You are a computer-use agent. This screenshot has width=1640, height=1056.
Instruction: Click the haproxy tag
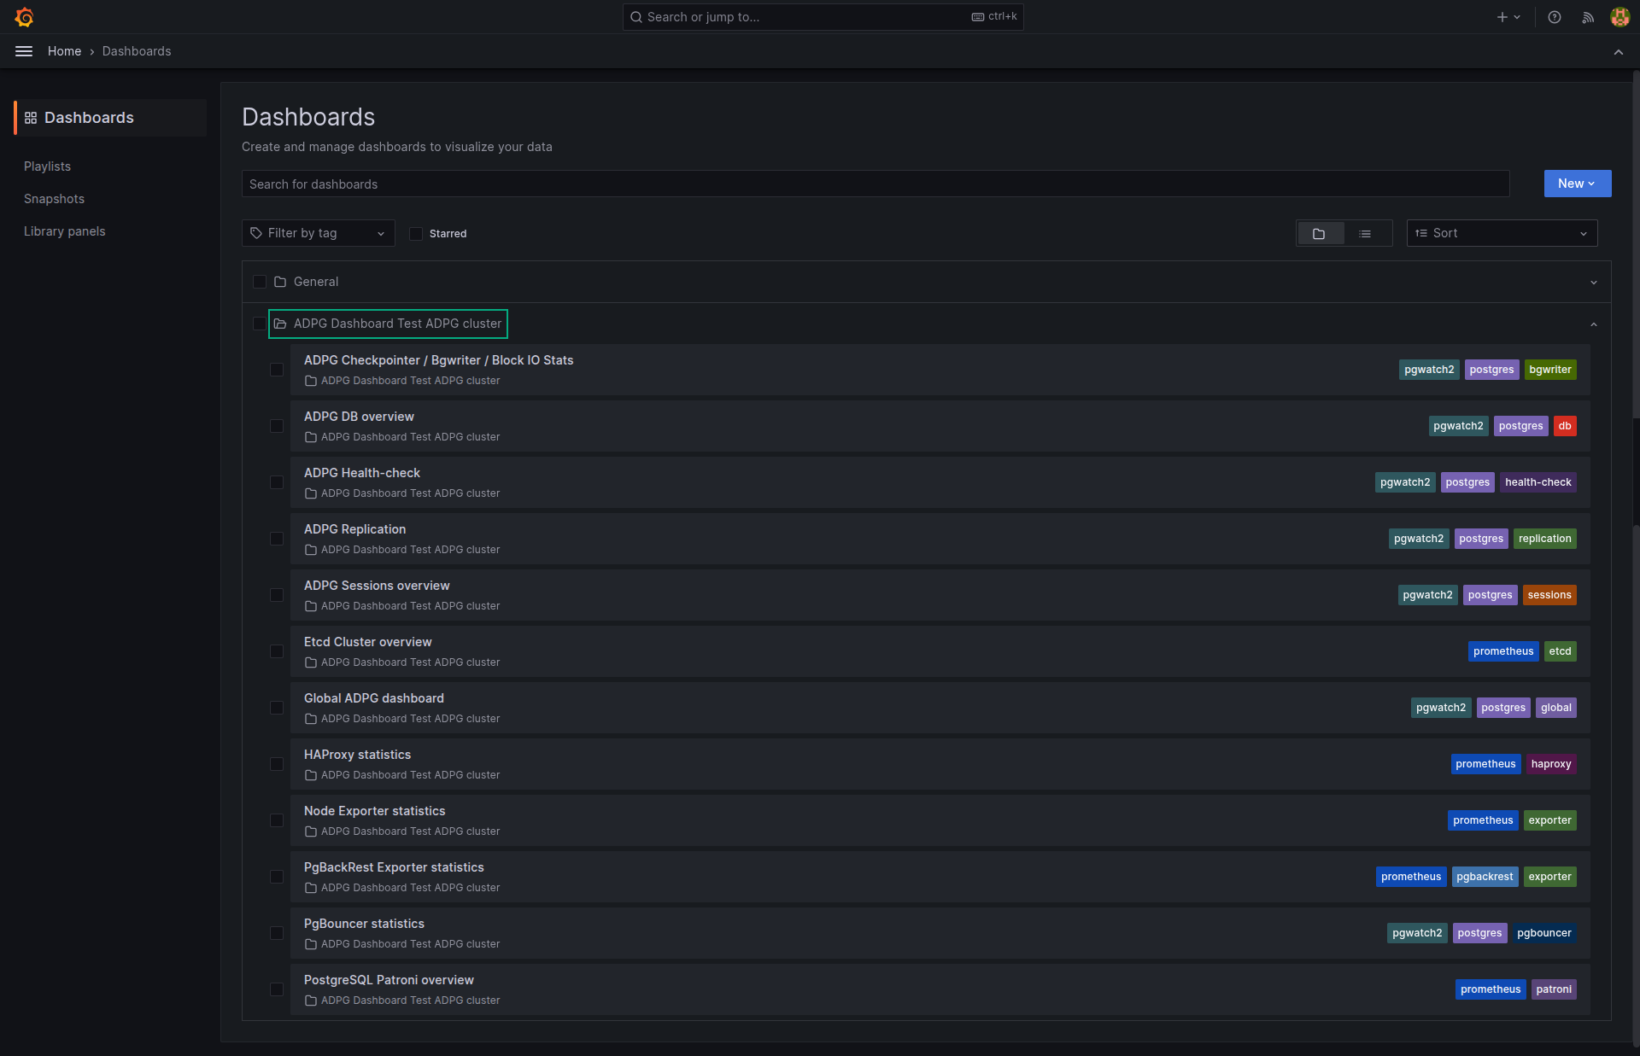coord(1551,764)
